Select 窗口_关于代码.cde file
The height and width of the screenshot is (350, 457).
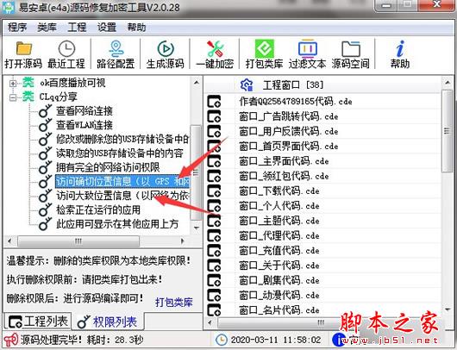point(279,266)
